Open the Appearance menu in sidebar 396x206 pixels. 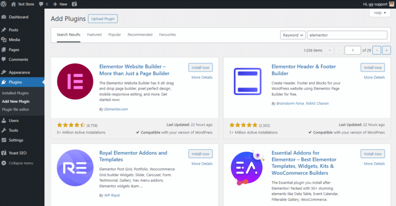[x=19, y=72]
